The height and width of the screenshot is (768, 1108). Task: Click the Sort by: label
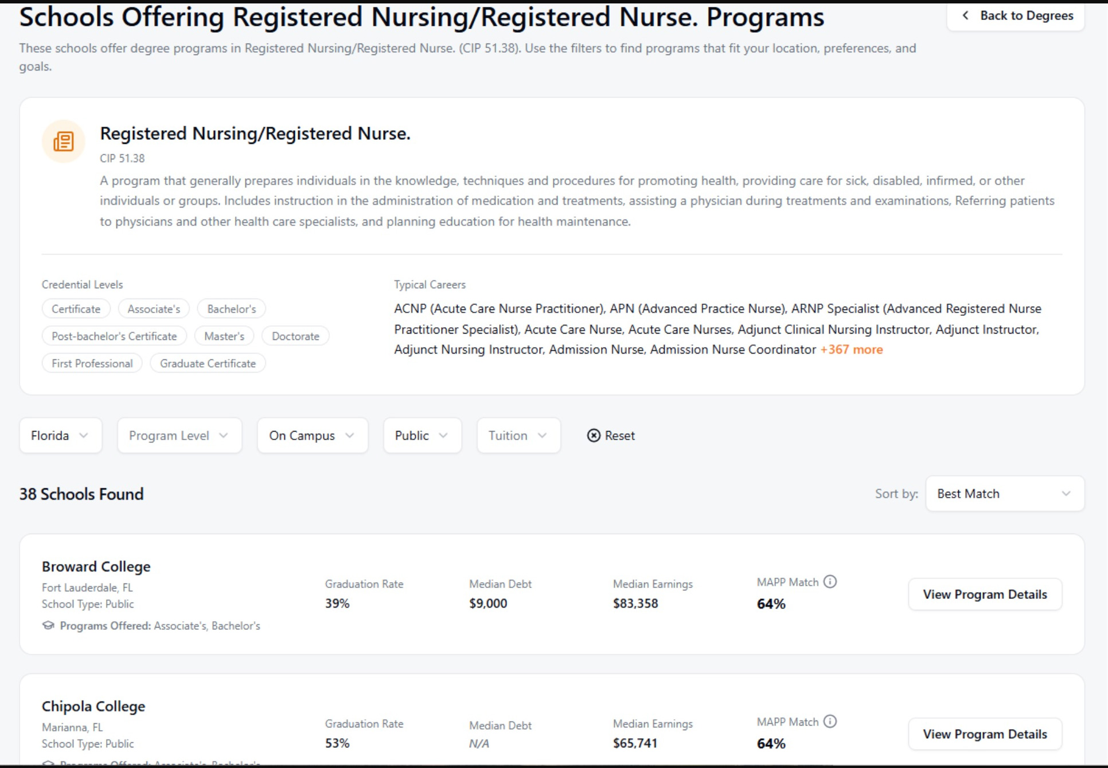click(x=896, y=493)
